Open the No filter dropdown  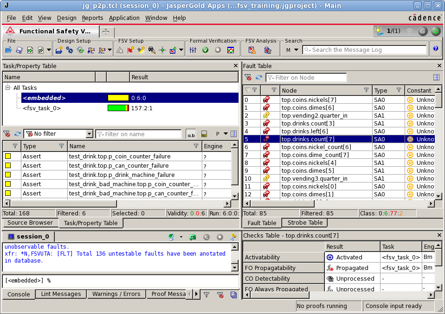(x=89, y=134)
